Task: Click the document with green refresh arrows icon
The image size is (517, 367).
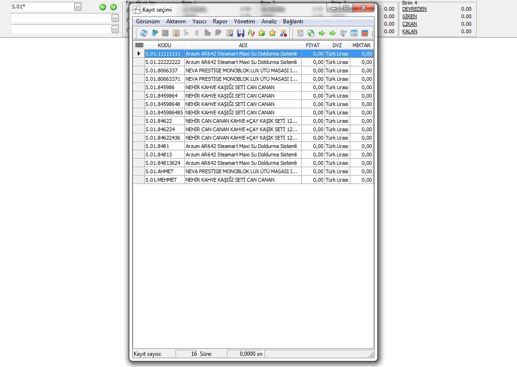Action: point(311,33)
